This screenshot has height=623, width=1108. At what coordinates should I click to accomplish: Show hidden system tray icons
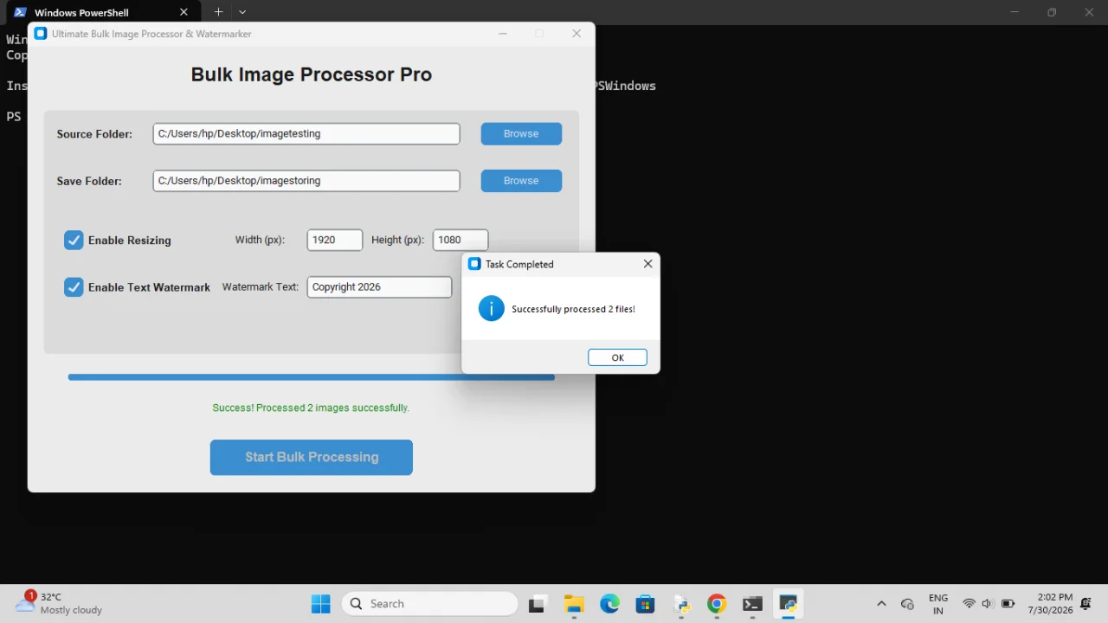tap(881, 603)
